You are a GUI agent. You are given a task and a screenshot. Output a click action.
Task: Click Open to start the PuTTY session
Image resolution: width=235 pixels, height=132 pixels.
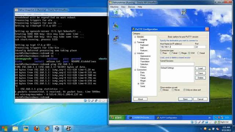185,99
